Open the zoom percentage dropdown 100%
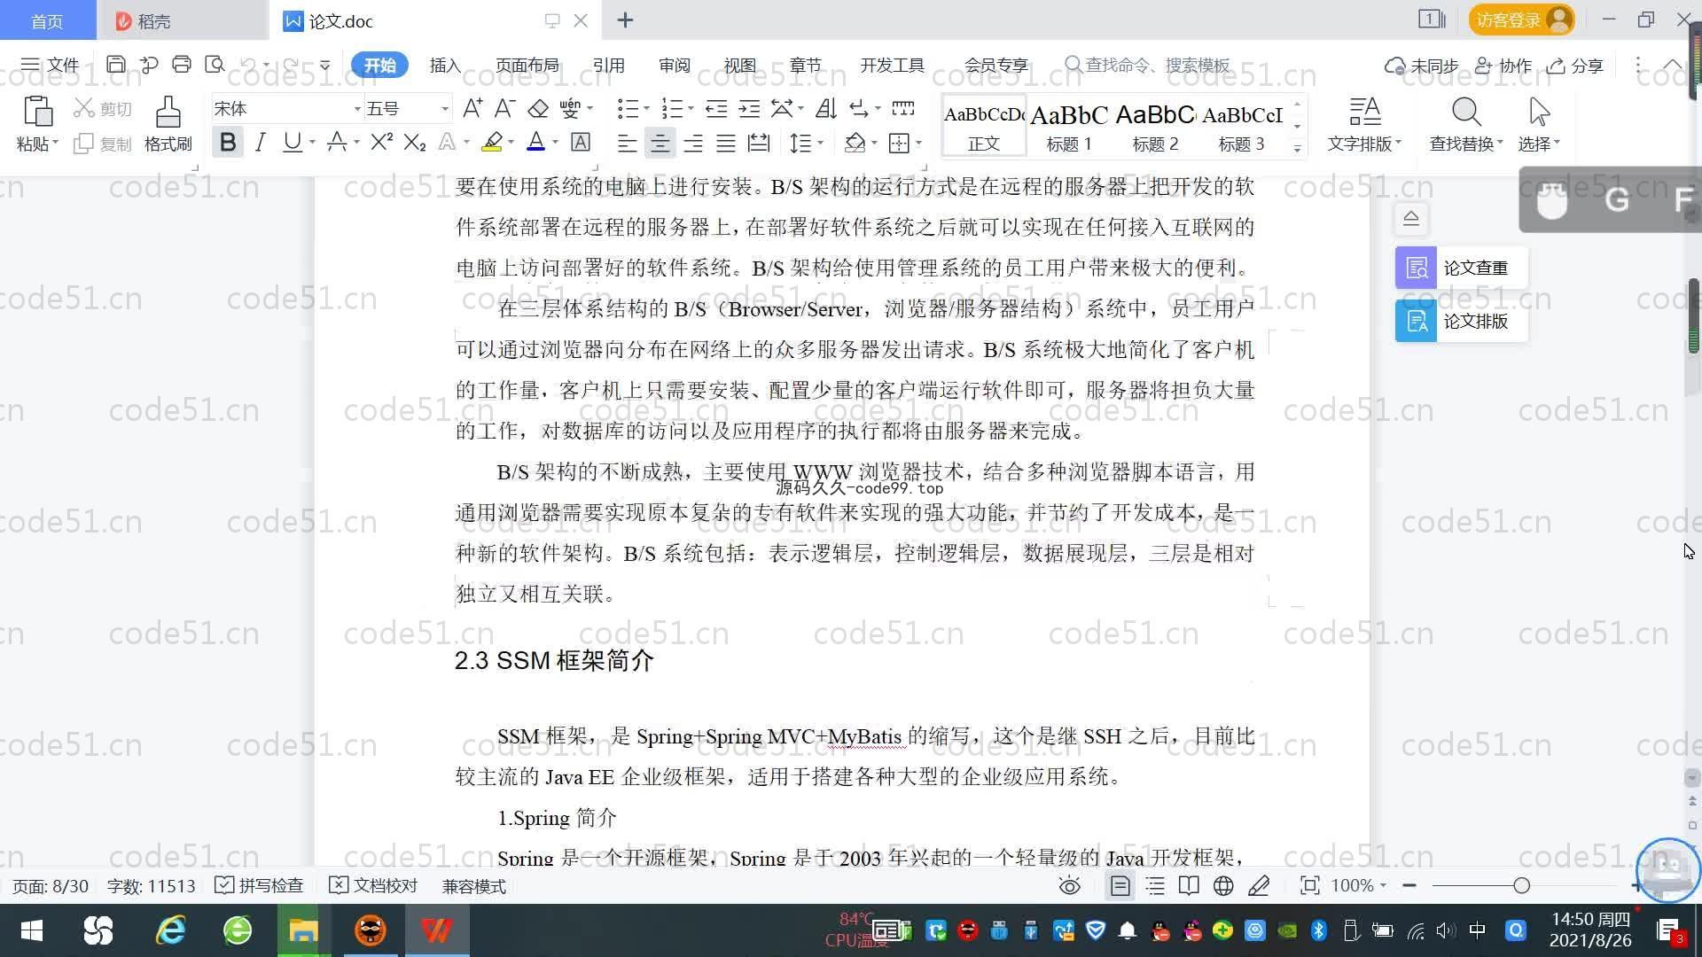Viewport: 1702px width, 957px height. [1358, 885]
